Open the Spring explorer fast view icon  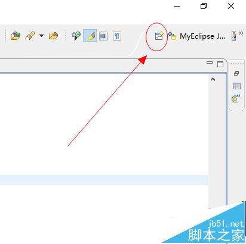[236, 99]
